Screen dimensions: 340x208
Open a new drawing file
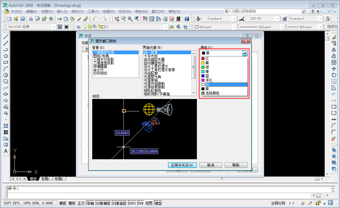pos(9,18)
